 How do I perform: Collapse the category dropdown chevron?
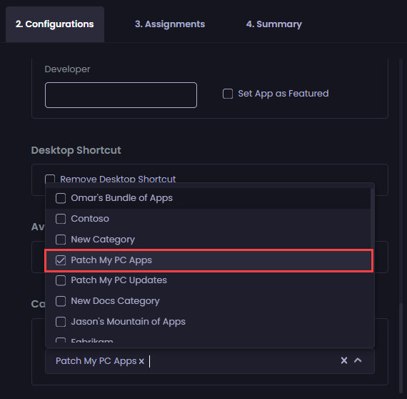pos(358,360)
